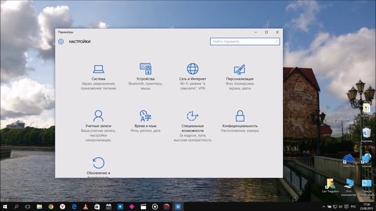
Task: Open Время и язык settings
Action: 145,121
